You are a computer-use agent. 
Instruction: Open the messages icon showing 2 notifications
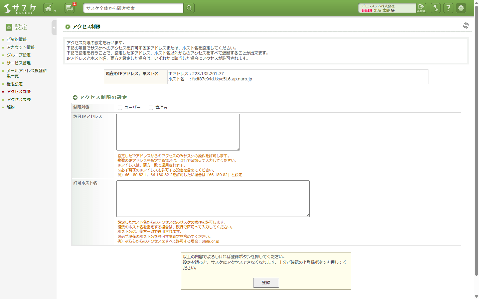pos(69,8)
